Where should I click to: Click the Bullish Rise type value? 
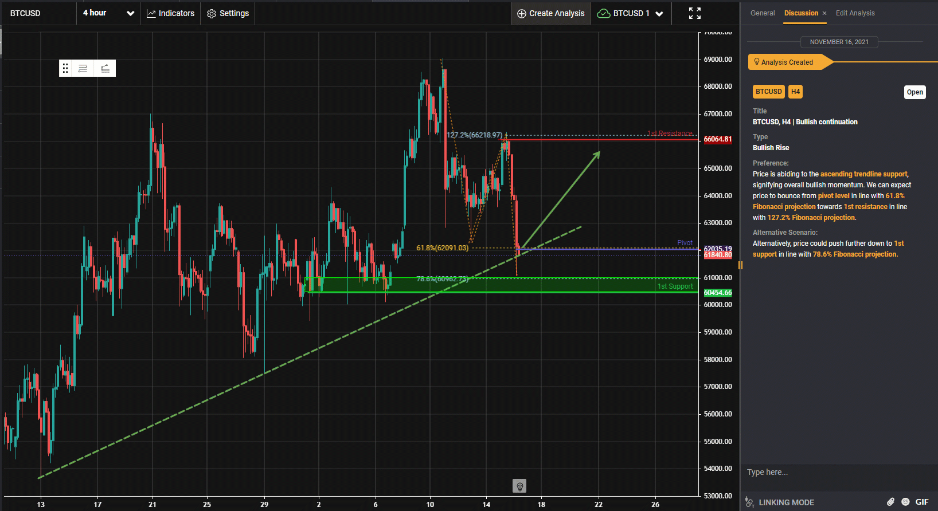[771, 148]
